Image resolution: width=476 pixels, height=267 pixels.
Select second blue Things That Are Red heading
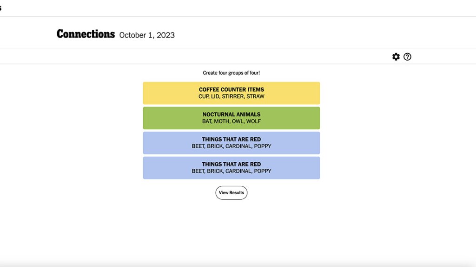[x=231, y=164]
